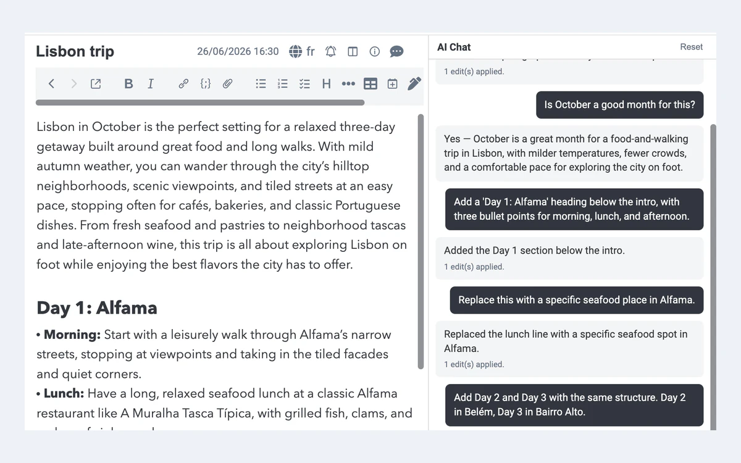Open note properties info icon
Screen dimensions: 741x463
point(375,51)
